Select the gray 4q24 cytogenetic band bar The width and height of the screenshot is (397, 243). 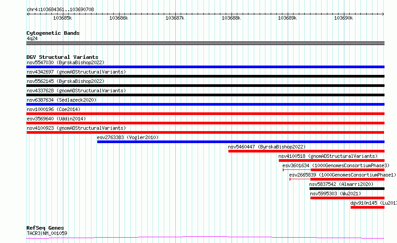tap(205, 43)
